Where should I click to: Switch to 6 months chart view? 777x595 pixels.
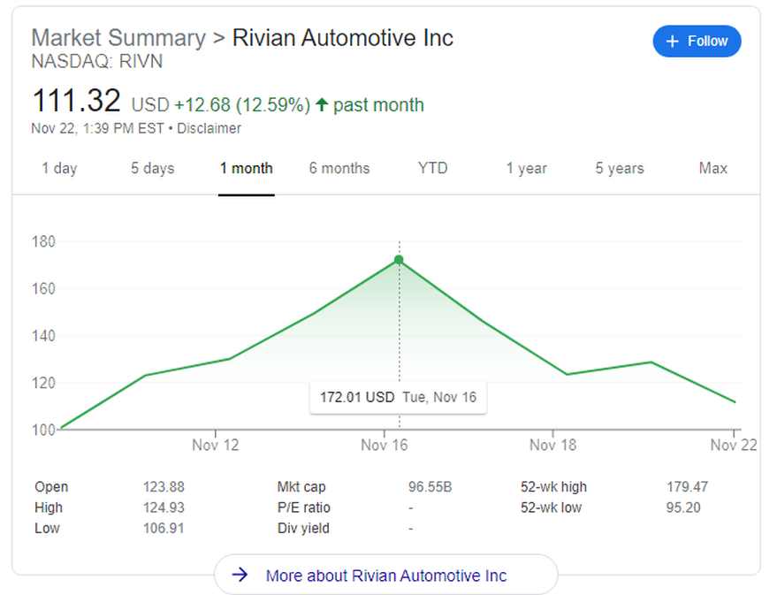coord(339,168)
